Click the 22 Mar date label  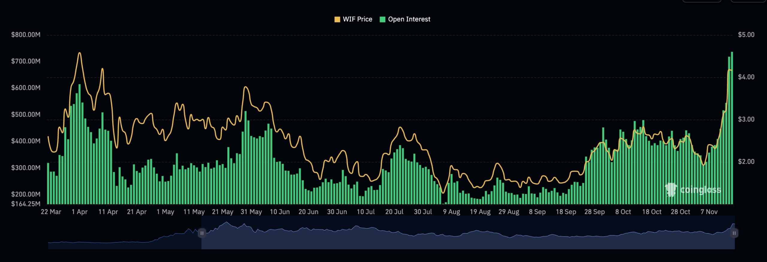click(51, 212)
